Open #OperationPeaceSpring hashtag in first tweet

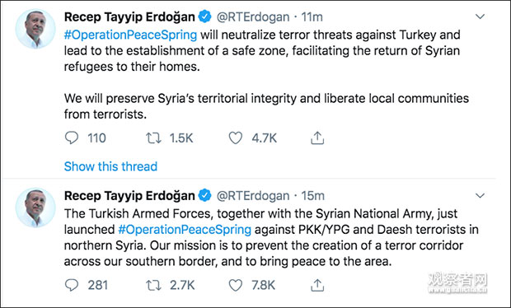point(131,35)
